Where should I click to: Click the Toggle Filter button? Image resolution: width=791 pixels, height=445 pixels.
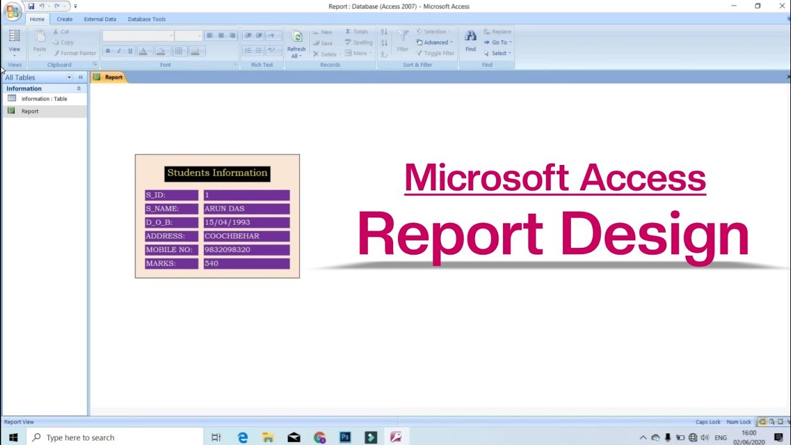tap(436, 53)
